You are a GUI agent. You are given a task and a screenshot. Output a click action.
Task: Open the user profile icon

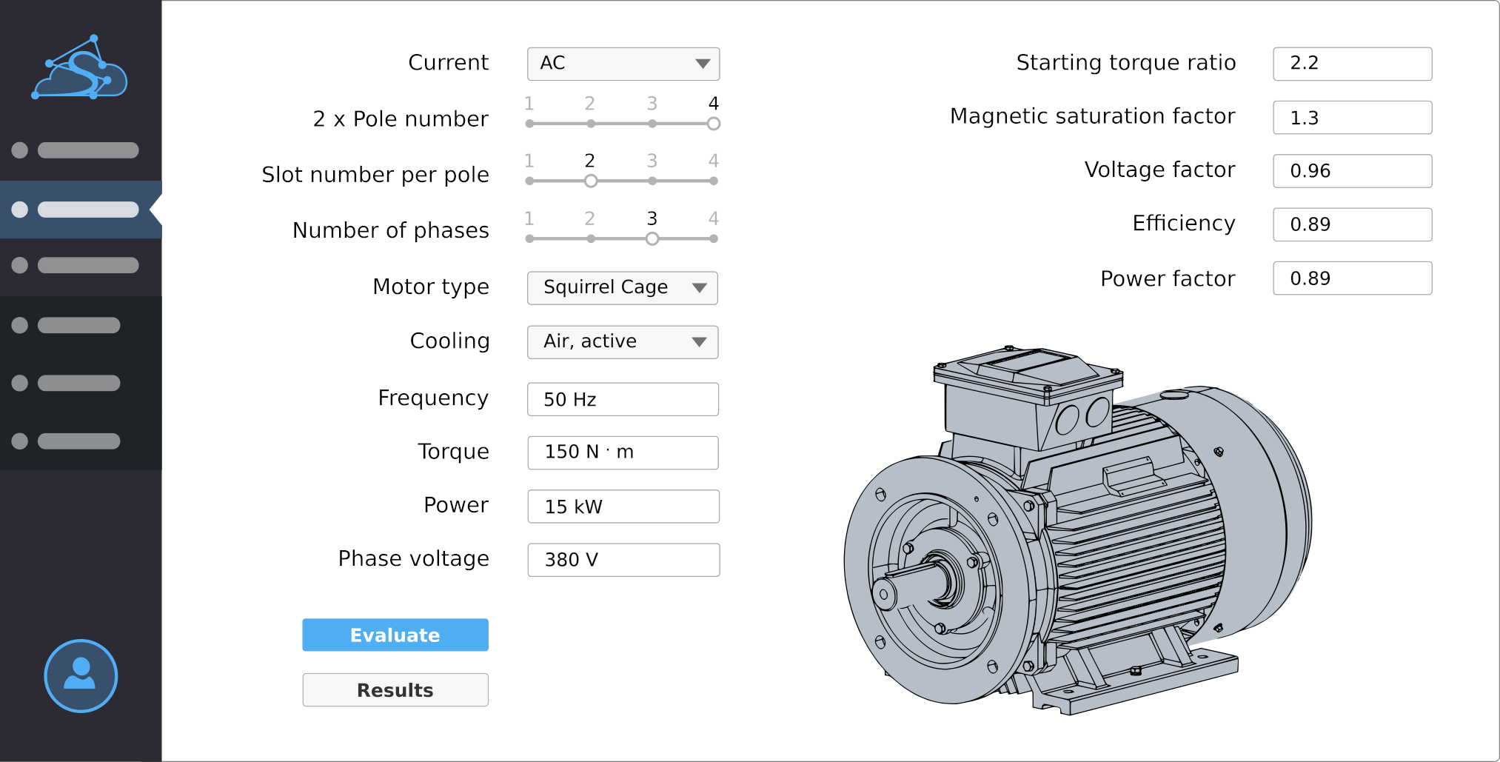[81, 675]
